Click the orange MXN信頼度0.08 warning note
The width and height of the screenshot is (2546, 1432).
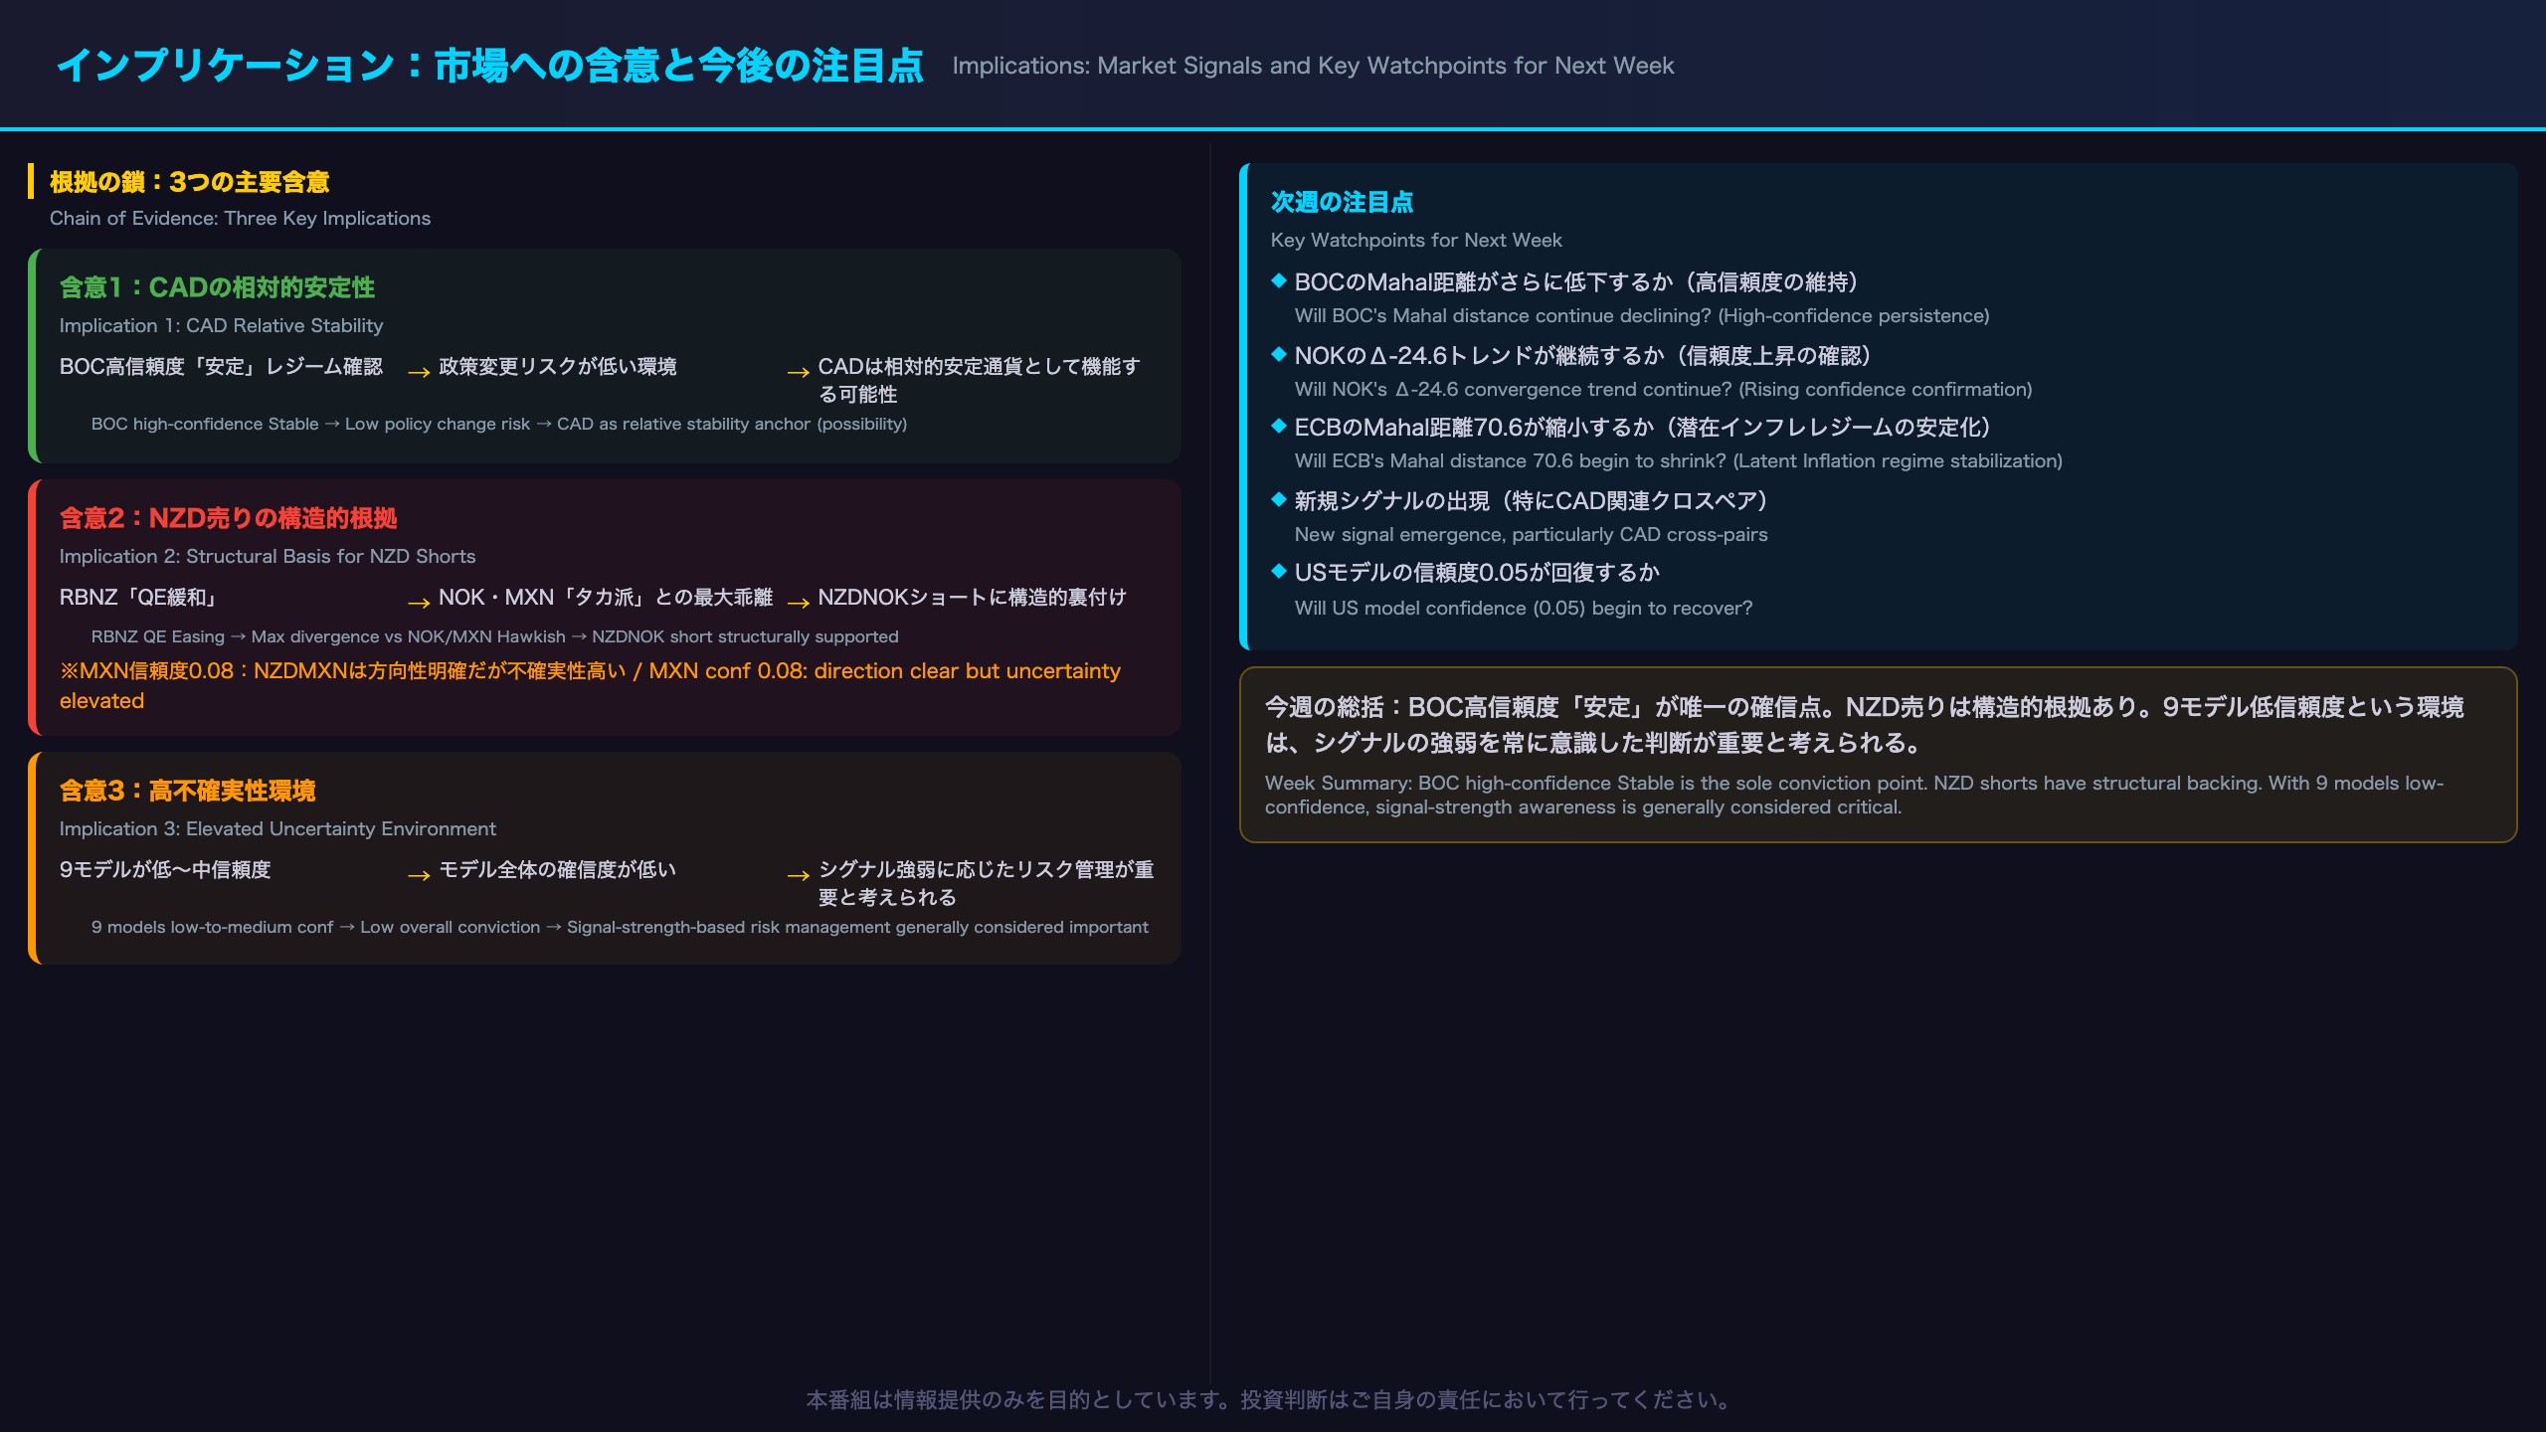[x=590, y=685]
